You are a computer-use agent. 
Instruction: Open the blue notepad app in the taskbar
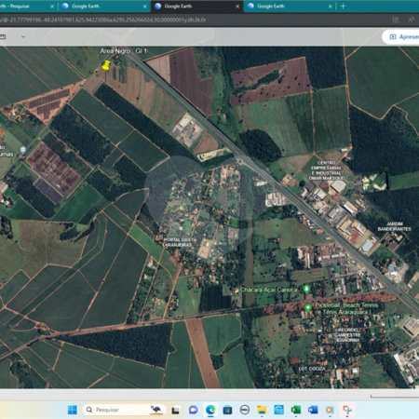(278, 410)
